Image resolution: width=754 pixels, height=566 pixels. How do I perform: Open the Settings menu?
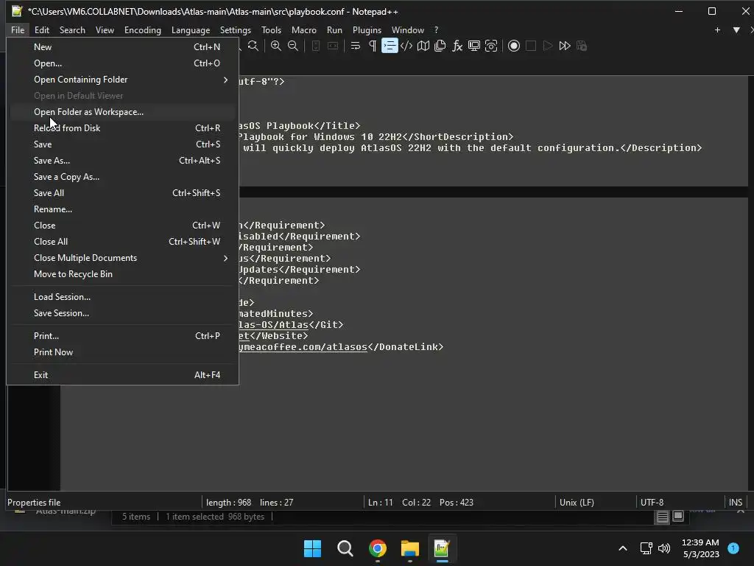click(x=235, y=29)
